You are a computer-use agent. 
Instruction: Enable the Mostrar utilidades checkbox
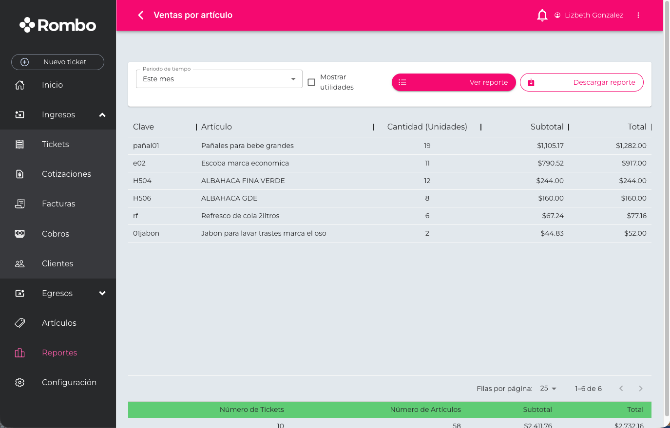(311, 82)
